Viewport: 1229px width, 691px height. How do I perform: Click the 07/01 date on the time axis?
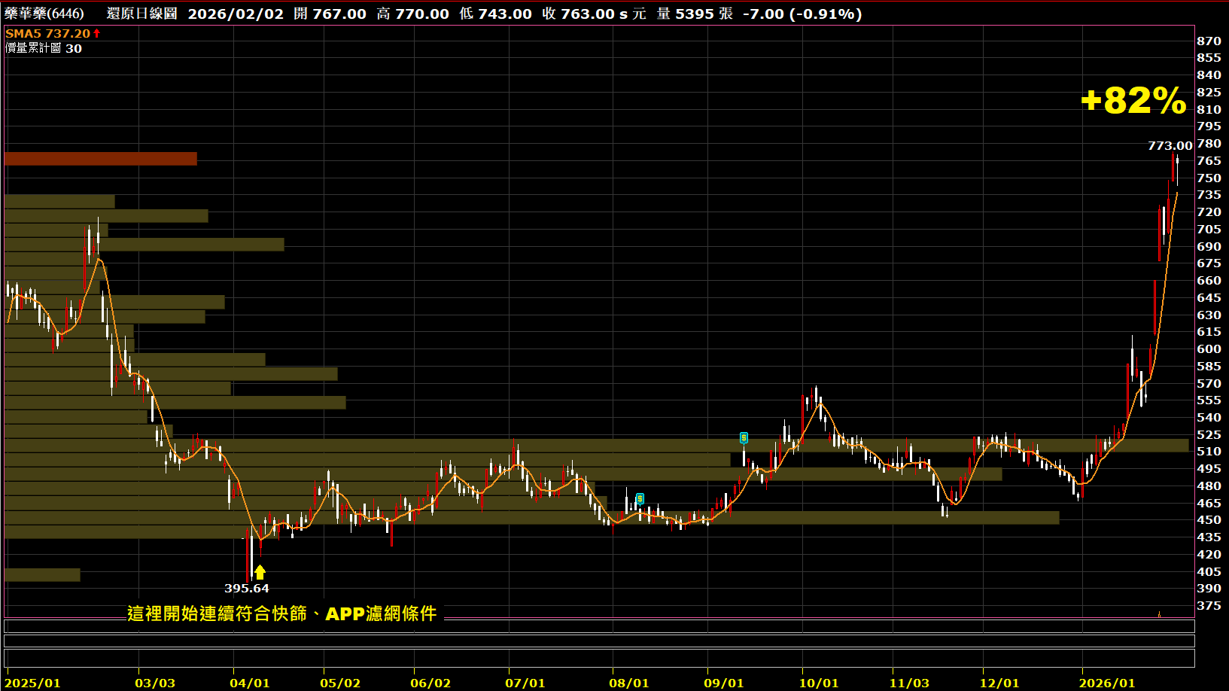(x=525, y=683)
